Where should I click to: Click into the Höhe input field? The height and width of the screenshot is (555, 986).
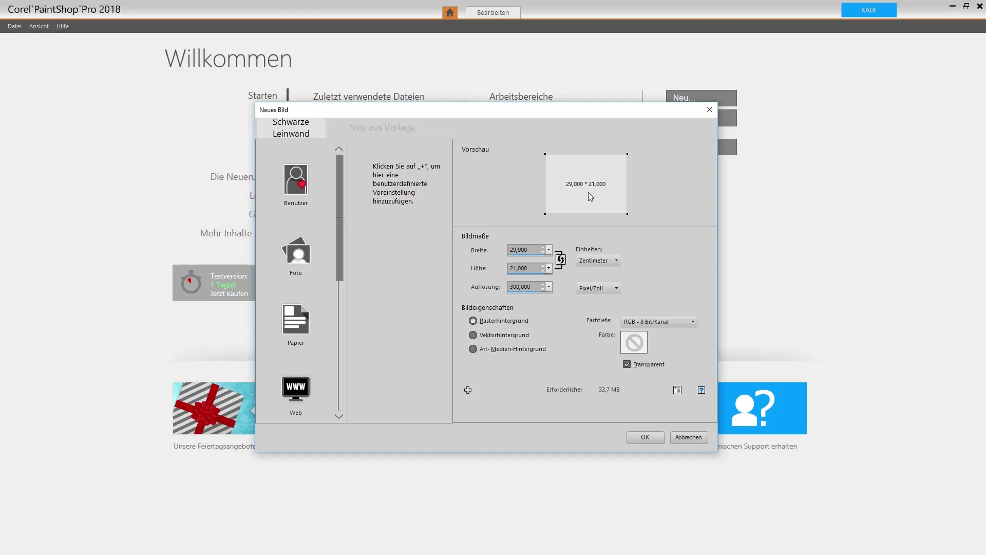point(523,268)
